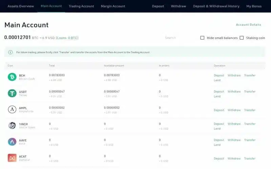Click USDT total value 0.00000047

click(57, 91)
